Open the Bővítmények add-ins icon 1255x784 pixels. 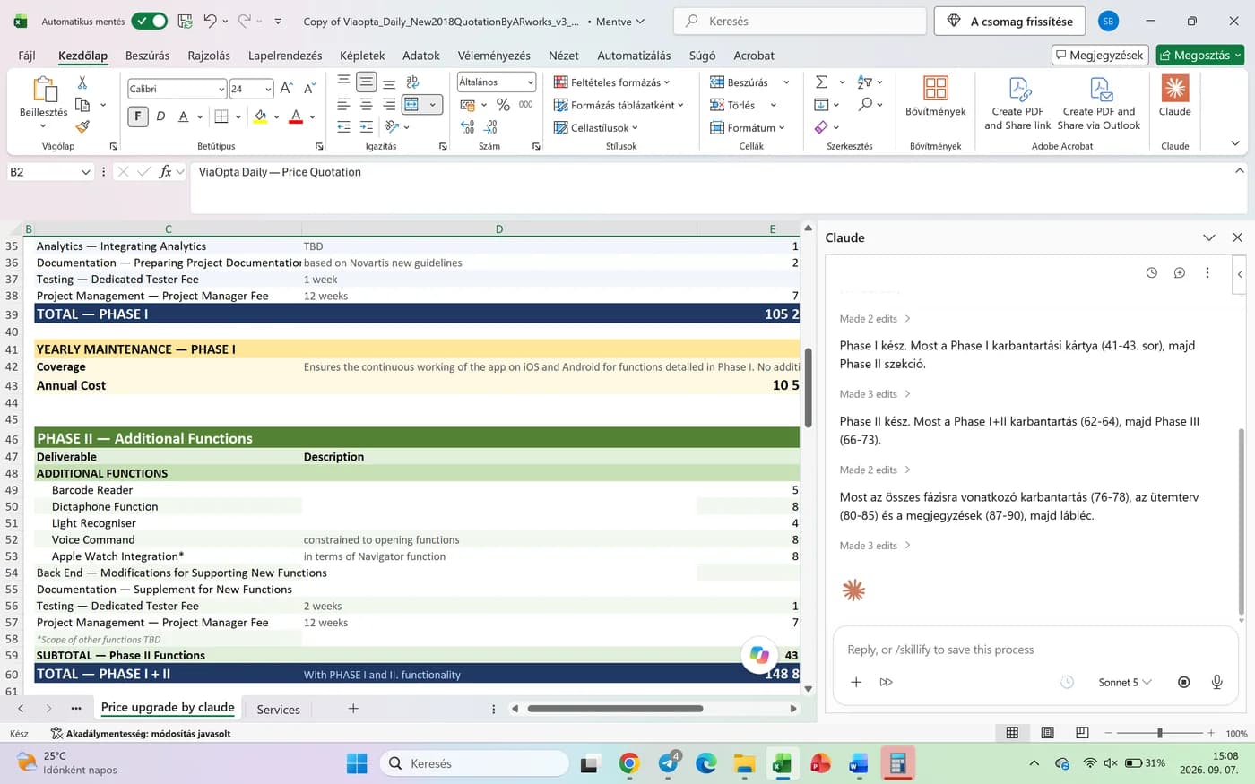pyautogui.click(x=935, y=96)
